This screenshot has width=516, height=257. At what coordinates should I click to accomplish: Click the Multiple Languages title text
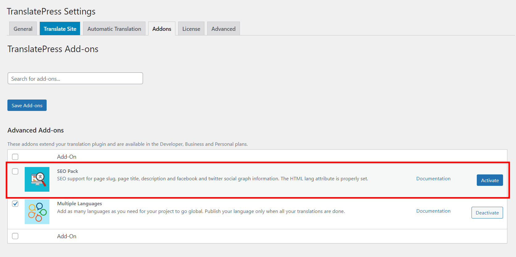point(79,204)
